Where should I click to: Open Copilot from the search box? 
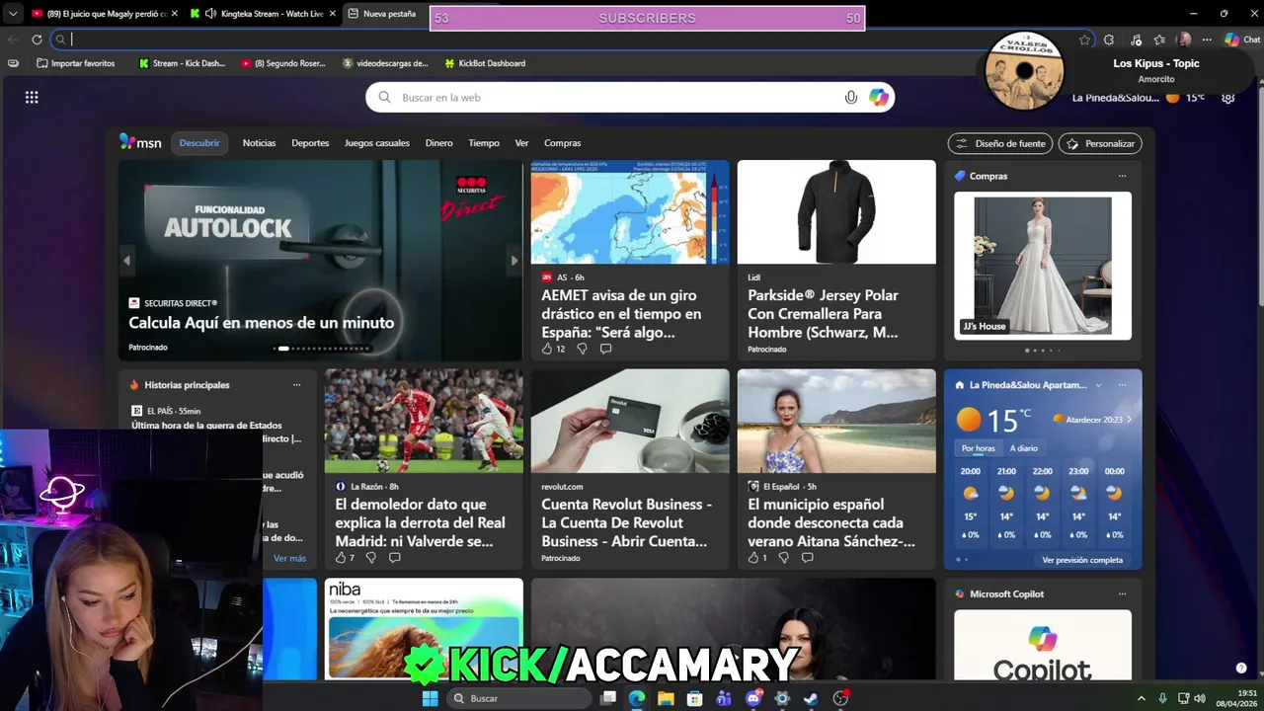point(878,97)
